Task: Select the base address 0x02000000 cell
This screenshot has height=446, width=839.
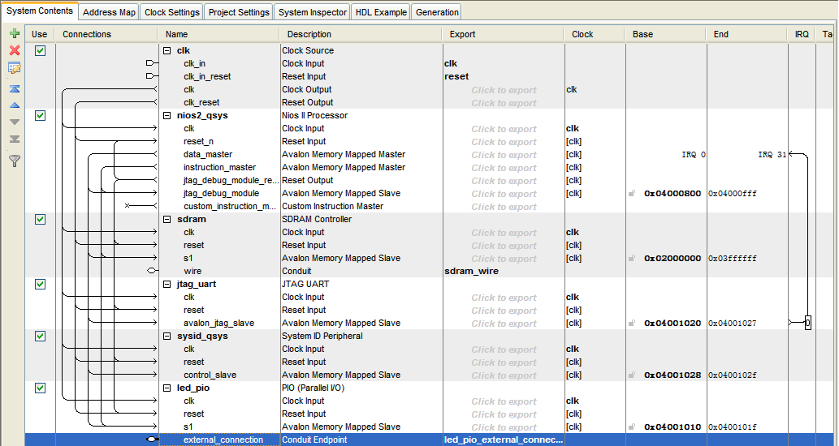Action: 672,258
